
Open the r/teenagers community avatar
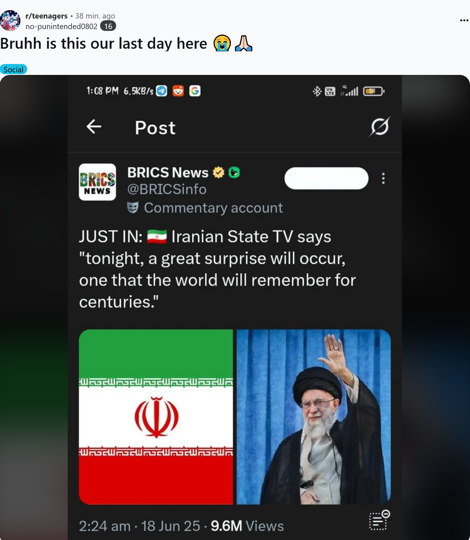point(10,21)
